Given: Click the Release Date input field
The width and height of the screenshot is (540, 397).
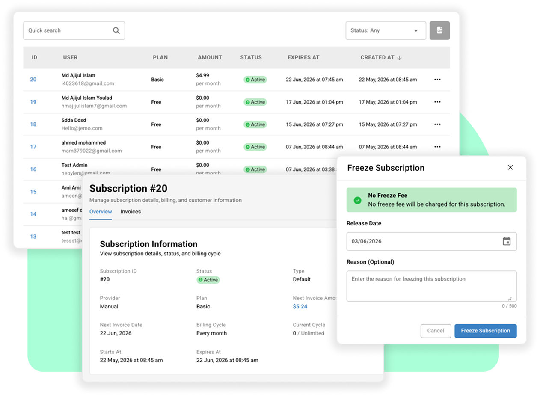Looking at the screenshot, I should click(431, 241).
